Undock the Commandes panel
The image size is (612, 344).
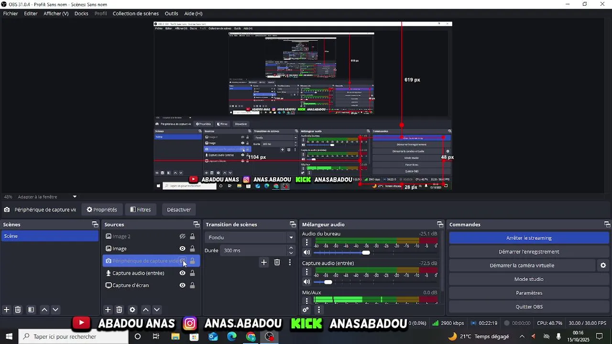[x=607, y=225]
